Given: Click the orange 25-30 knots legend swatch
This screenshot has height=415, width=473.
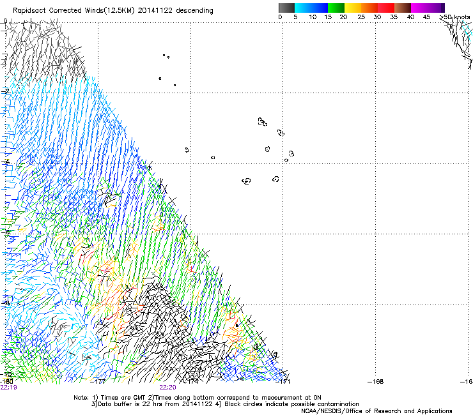Looking at the screenshot, I should pos(369,8).
